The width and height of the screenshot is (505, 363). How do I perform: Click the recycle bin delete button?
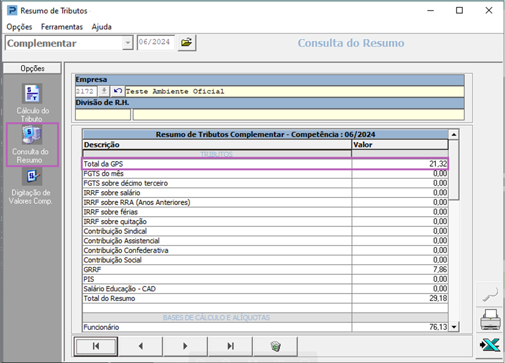[x=275, y=345]
